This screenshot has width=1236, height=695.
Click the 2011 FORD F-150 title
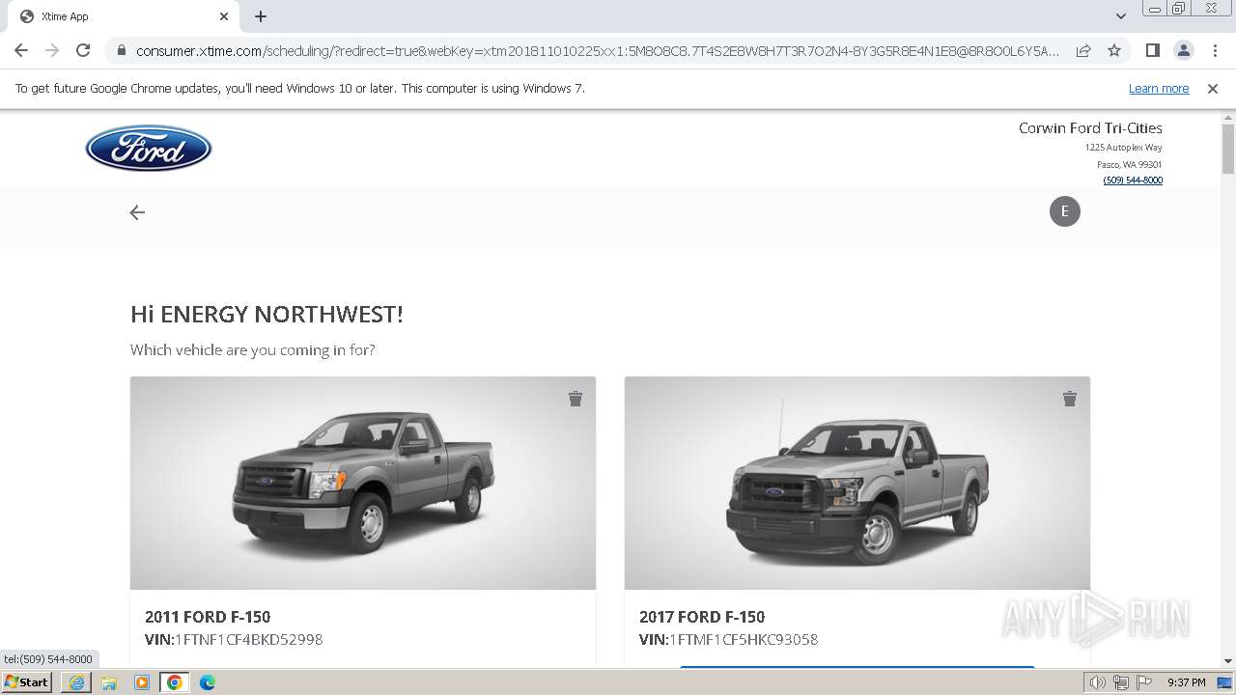coord(208,617)
